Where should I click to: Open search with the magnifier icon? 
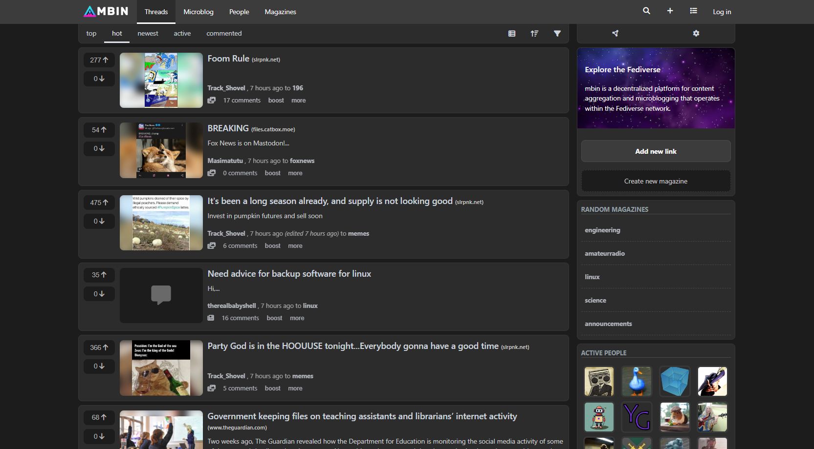click(x=646, y=10)
